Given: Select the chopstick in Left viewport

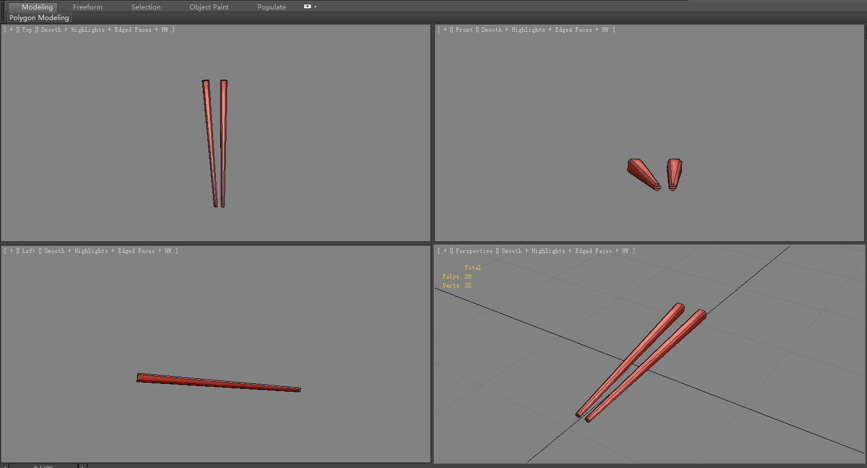Looking at the screenshot, I should (x=219, y=382).
